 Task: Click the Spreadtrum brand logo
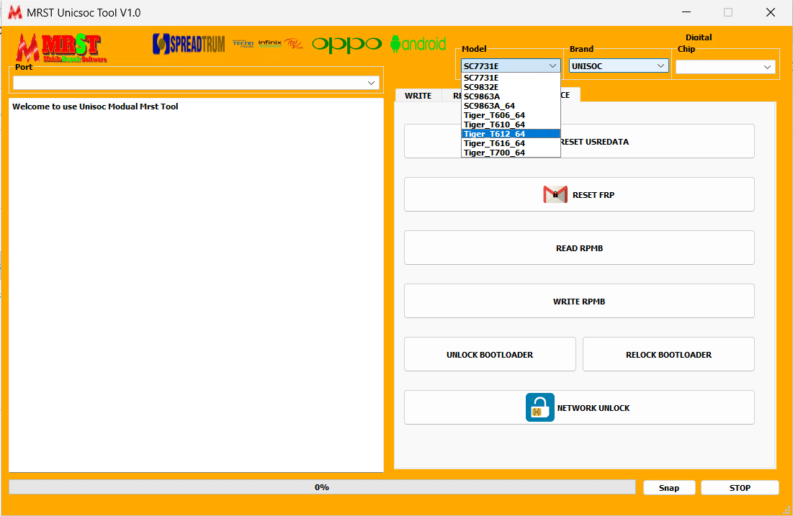tap(189, 44)
